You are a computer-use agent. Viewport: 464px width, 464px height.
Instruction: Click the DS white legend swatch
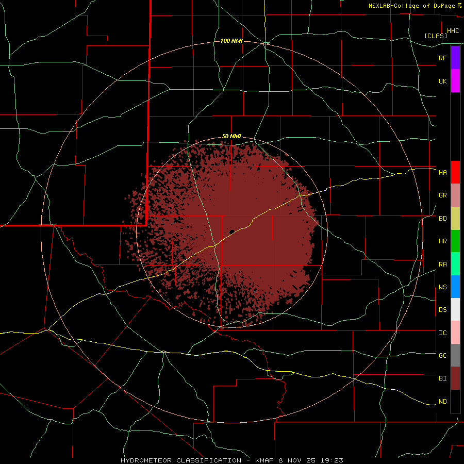pyautogui.click(x=455, y=309)
